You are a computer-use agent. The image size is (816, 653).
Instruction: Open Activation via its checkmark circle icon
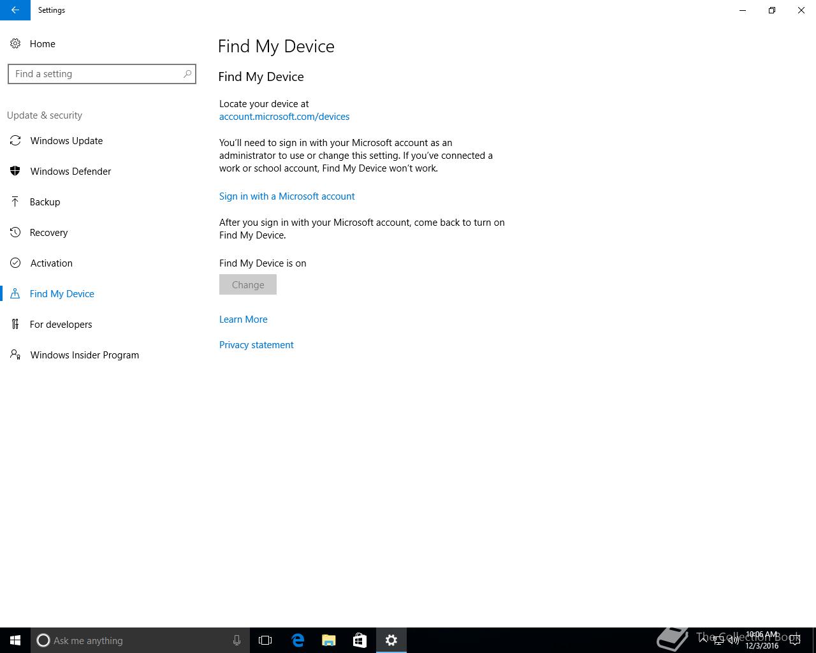pos(15,263)
